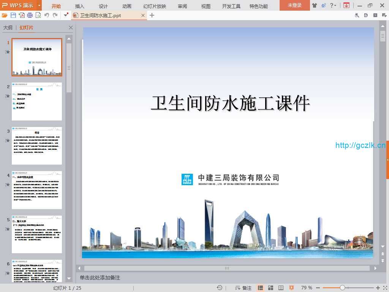This screenshot has width=389, height=292.
Task: Switch to slide sorter view
Action: (x=271, y=288)
